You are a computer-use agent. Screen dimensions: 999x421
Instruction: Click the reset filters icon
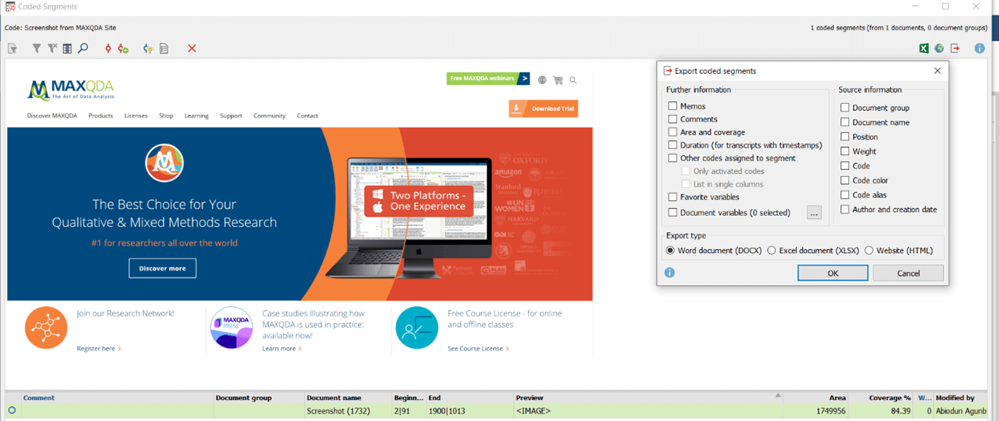(52, 49)
